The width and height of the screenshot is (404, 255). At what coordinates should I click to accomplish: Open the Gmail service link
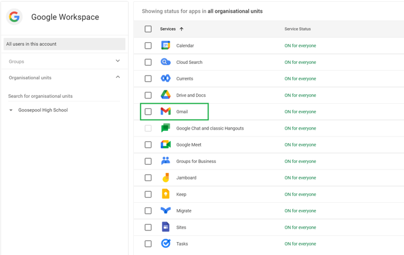pyautogui.click(x=182, y=112)
